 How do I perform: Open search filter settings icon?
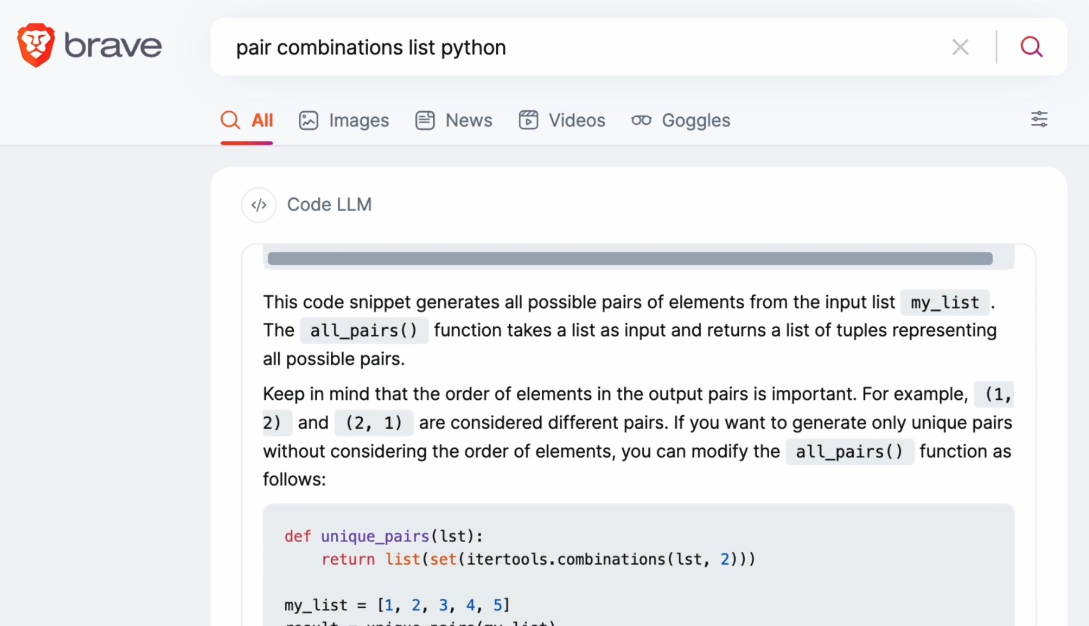coord(1039,119)
